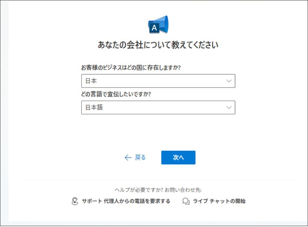Start live chat with ライブ チャットの開始
The height and width of the screenshot is (227, 308).
[219, 201]
